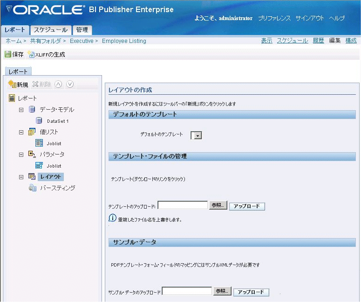
Task: Click the 新規 text label
Action: point(22,84)
